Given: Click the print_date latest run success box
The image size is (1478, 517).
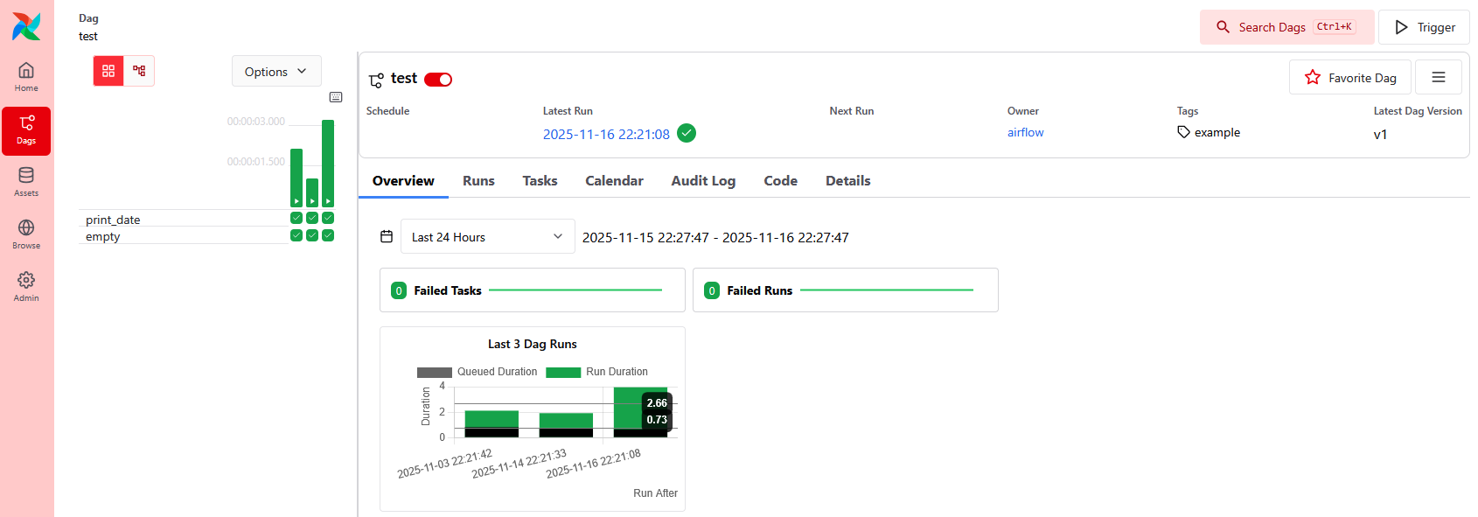Looking at the screenshot, I should coord(328,218).
